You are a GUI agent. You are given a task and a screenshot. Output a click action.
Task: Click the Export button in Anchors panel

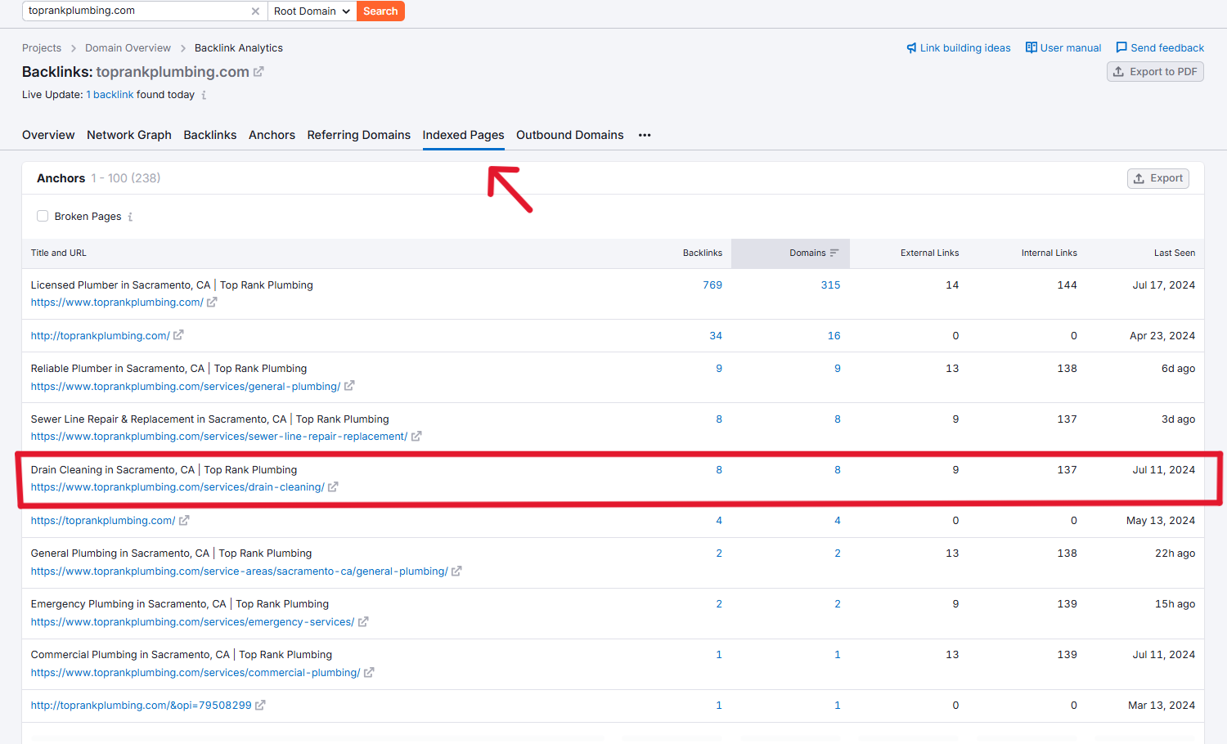point(1158,178)
